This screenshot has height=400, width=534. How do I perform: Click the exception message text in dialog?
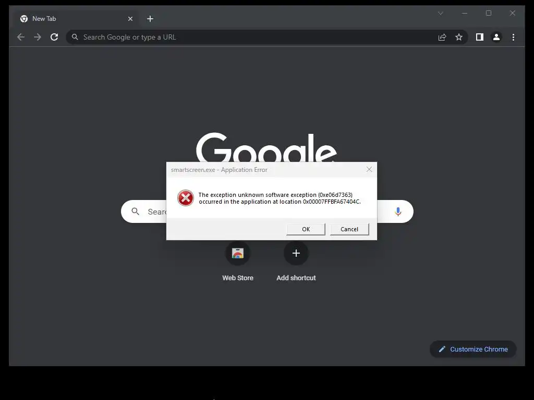point(280,198)
